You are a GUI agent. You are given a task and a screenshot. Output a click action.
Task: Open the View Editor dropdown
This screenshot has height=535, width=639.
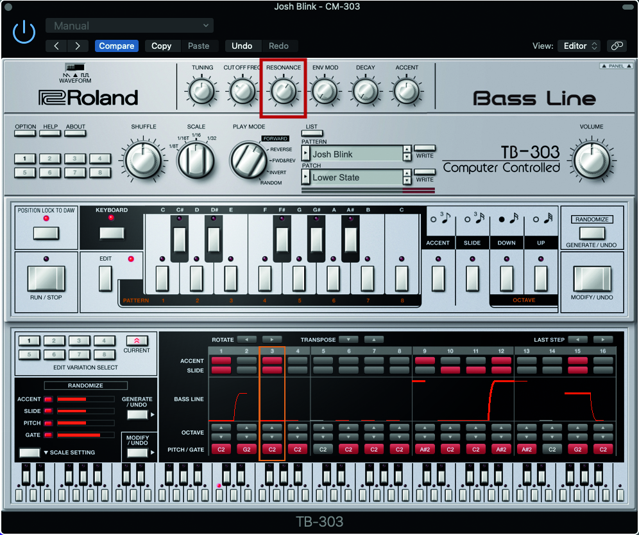(x=579, y=46)
